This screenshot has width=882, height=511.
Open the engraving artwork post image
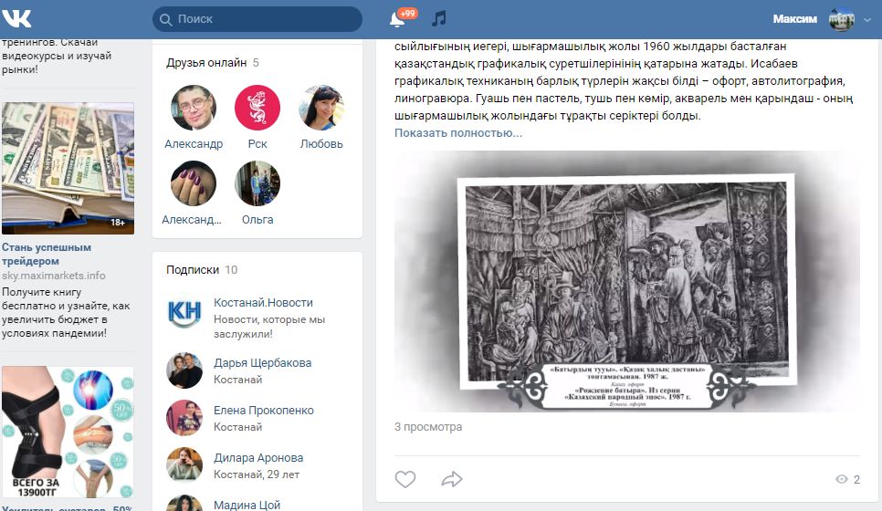point(627,281)
